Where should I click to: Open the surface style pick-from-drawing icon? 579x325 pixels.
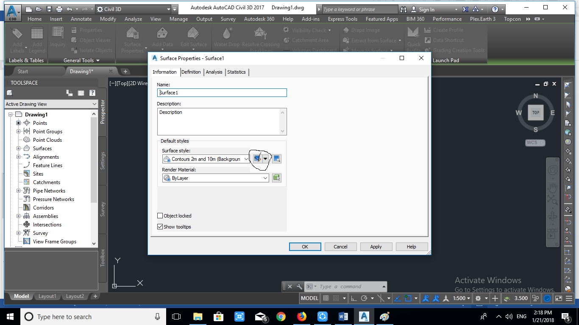(x=277, y=159)
